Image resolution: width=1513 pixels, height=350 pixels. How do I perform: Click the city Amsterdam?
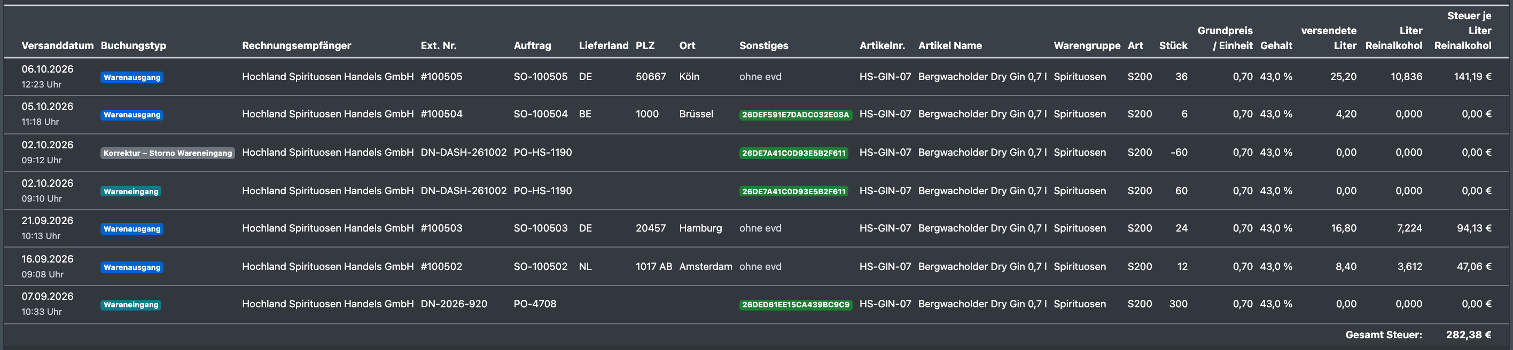pyautogui.click(x=706, y=267)
